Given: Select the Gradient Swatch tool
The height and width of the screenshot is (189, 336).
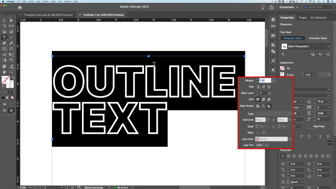Looking at the screenshot, I should 4,61.
